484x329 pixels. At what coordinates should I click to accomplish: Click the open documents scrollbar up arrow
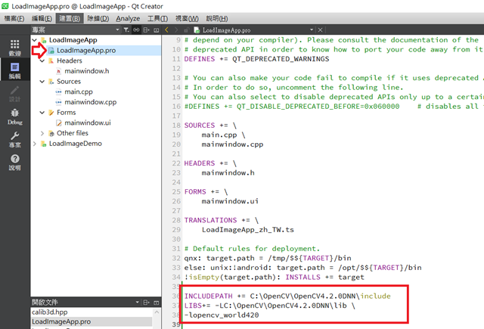pos(157,312)
